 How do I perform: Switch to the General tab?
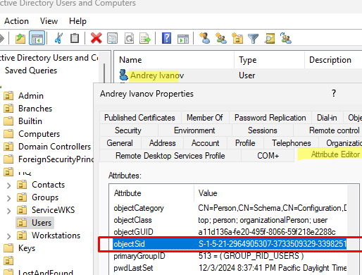(120, 143)
